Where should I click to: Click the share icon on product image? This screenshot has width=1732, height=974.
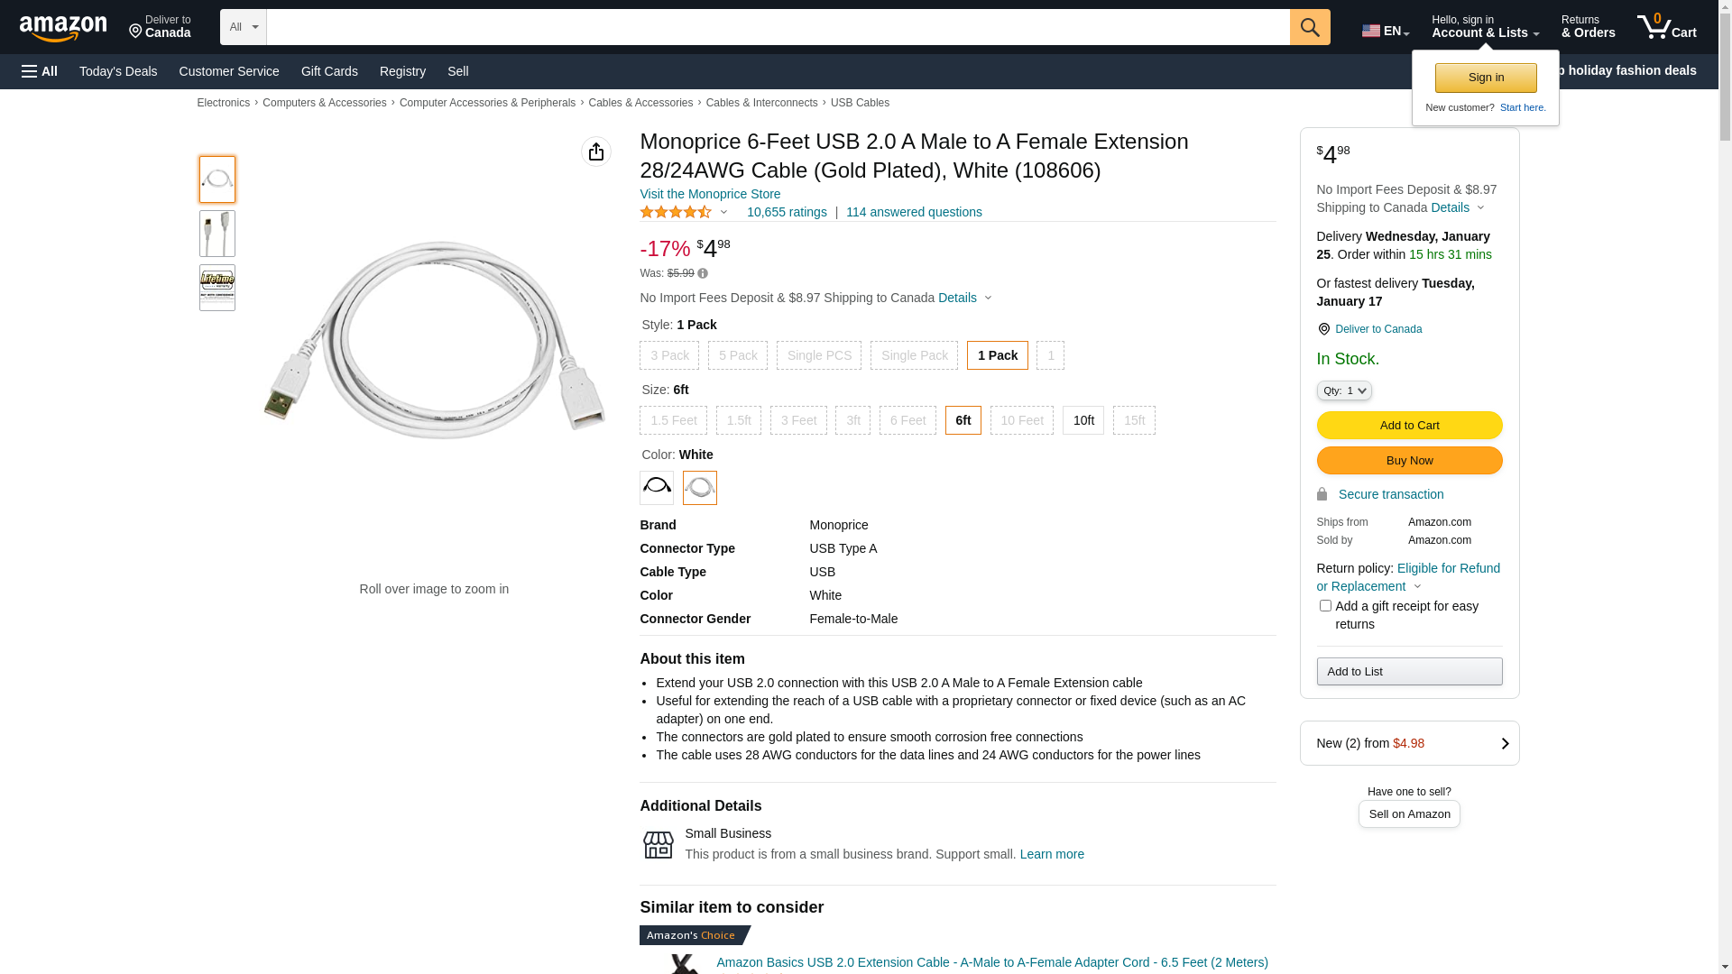click(596, 152)
